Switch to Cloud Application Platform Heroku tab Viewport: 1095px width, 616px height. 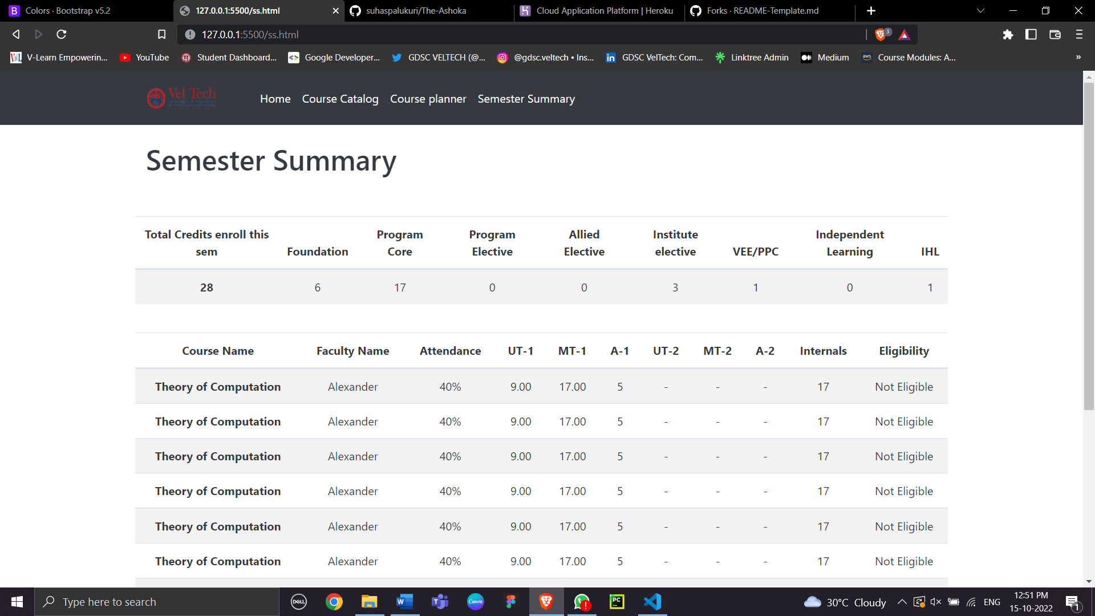(605, 11)
